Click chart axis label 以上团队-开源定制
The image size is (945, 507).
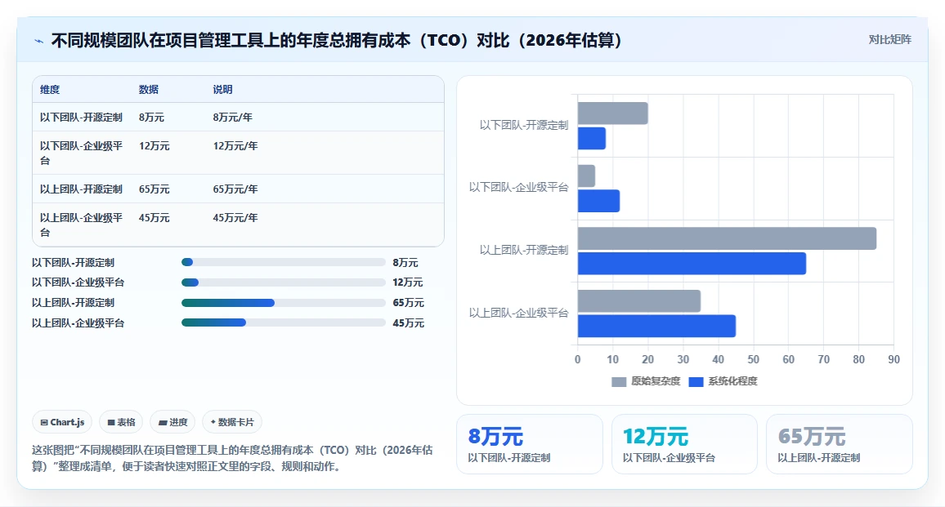[x=524, y=250]
